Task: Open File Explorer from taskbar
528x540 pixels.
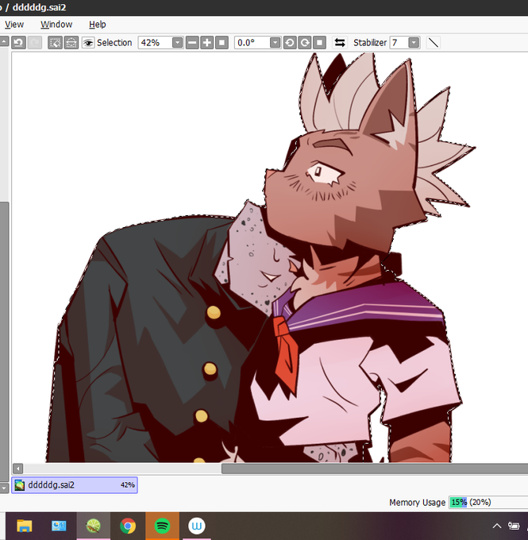Action: point(24,526)
